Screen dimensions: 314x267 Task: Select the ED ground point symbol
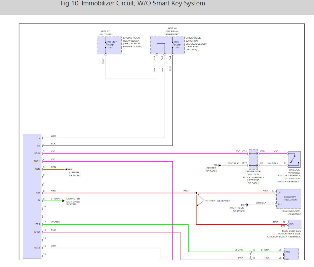(247, 205)
